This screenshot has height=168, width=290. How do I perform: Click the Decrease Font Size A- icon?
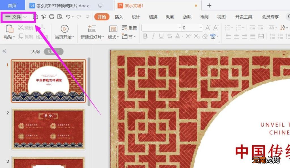click(216, 28)
